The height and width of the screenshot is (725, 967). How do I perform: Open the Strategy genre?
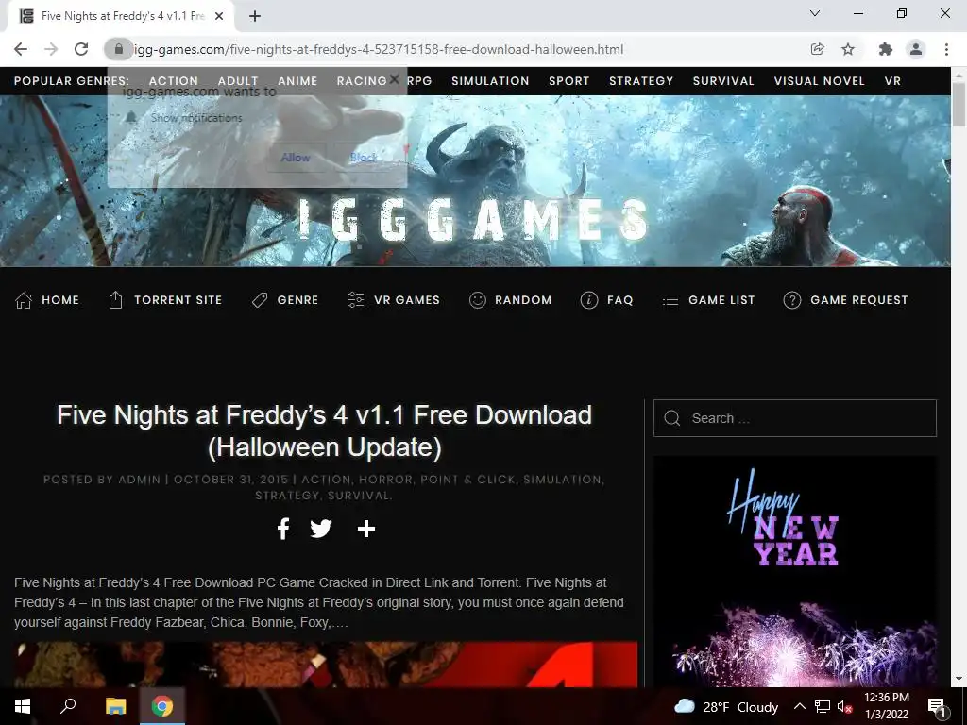pos(641,81)
